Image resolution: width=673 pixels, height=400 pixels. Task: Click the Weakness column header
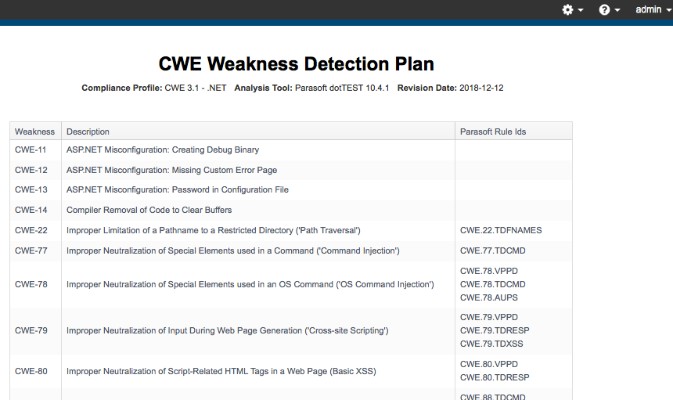[34, 132]
